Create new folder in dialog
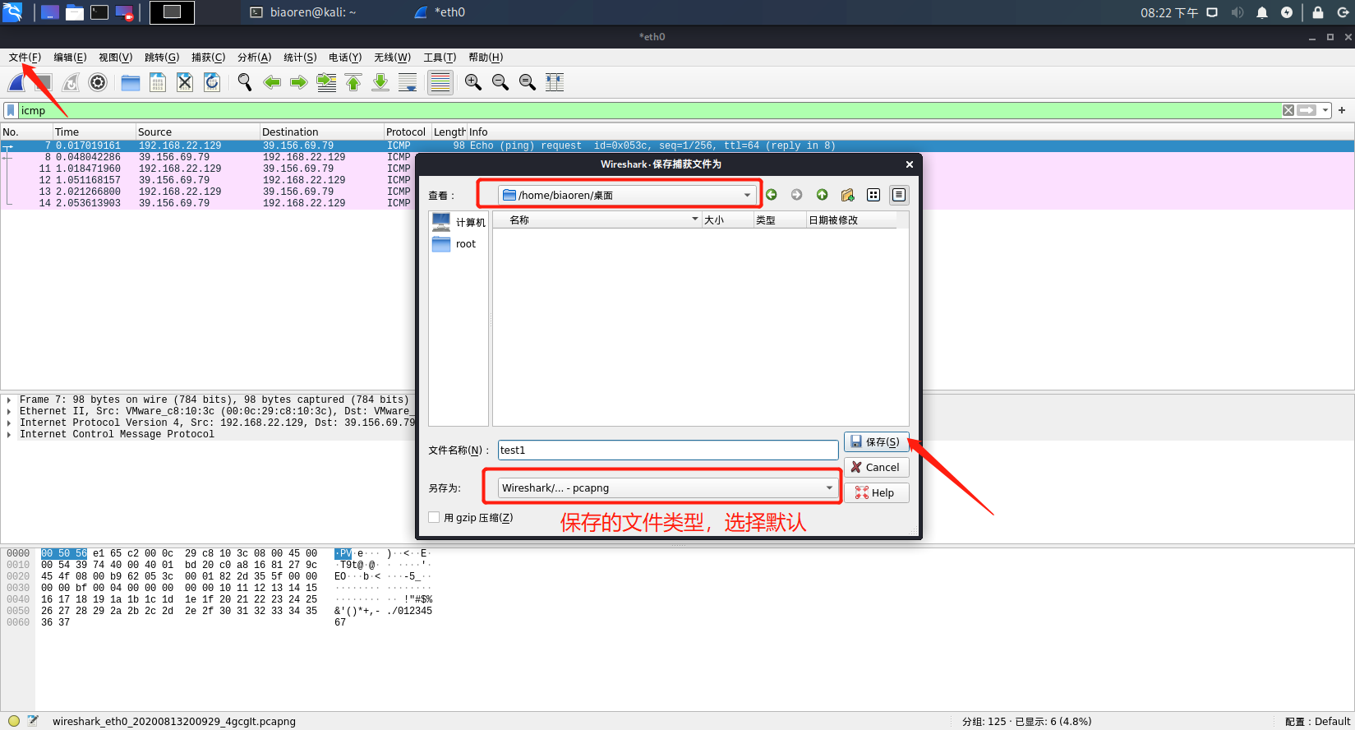The image size is (1355, 730). 847,195
